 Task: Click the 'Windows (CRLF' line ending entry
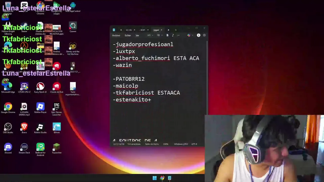tap(181, 144)
